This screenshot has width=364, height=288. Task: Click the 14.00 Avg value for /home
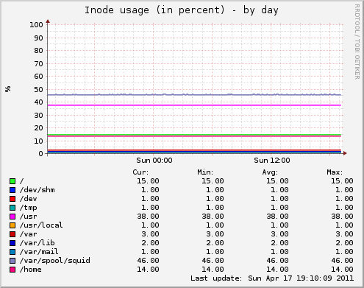pyautogui.click(x=277, y=270)
